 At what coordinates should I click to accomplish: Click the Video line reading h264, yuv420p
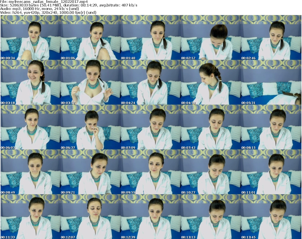48,12
